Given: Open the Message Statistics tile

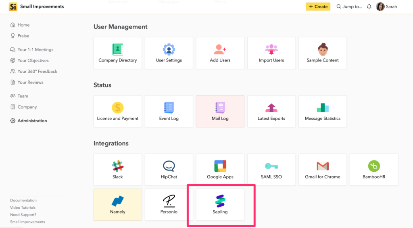Looking at the screenshot, I should coord(323,111).
